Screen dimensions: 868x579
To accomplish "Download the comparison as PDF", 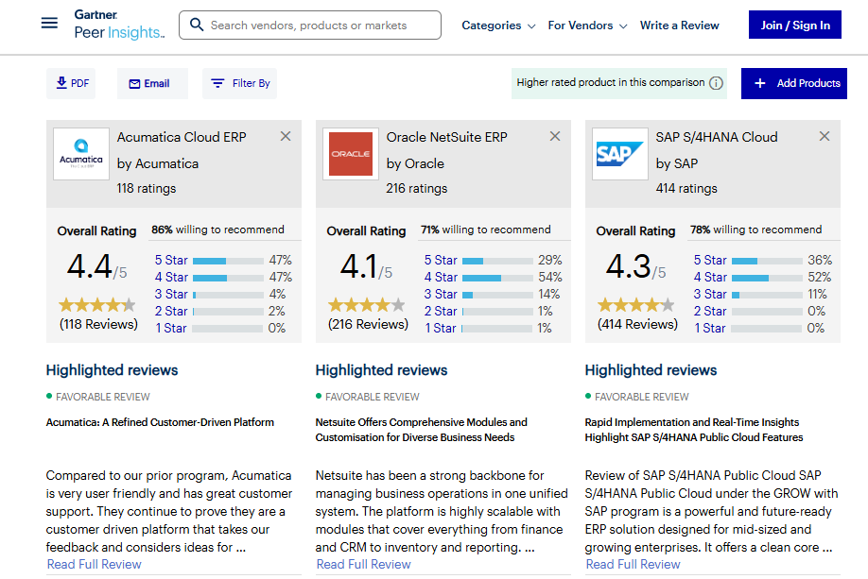I will pos(70,83).
